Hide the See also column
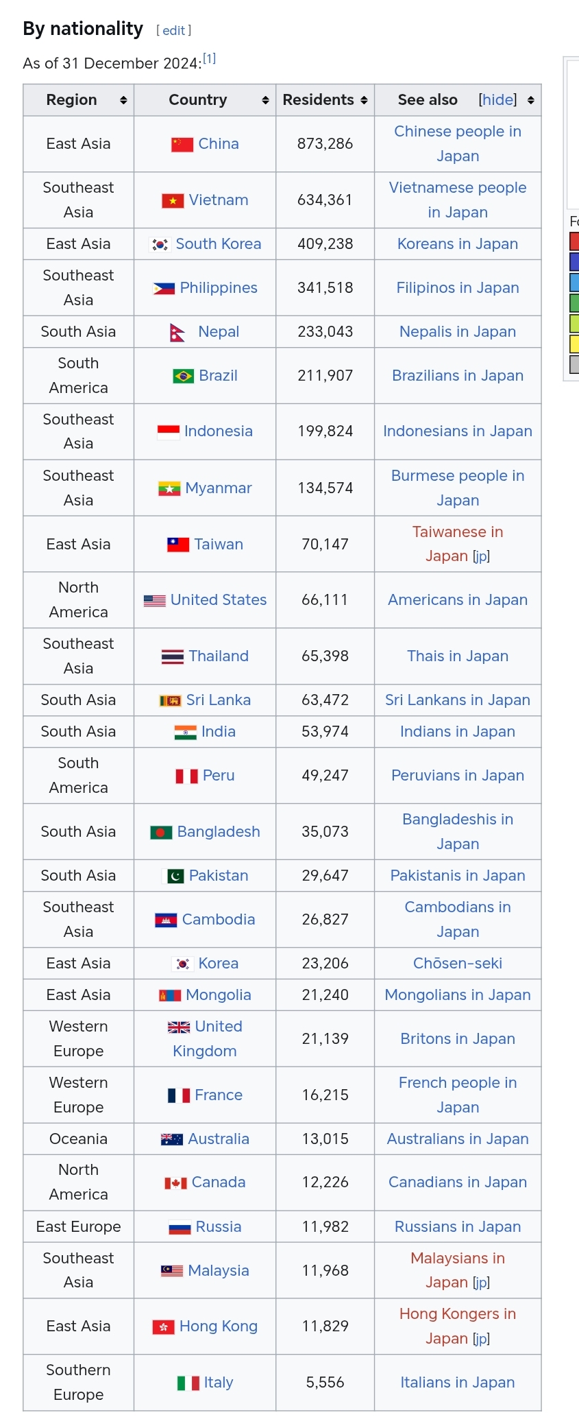The height and width of the screenshot is (1428, 579). pyautogui.click(x=497, y=100)
